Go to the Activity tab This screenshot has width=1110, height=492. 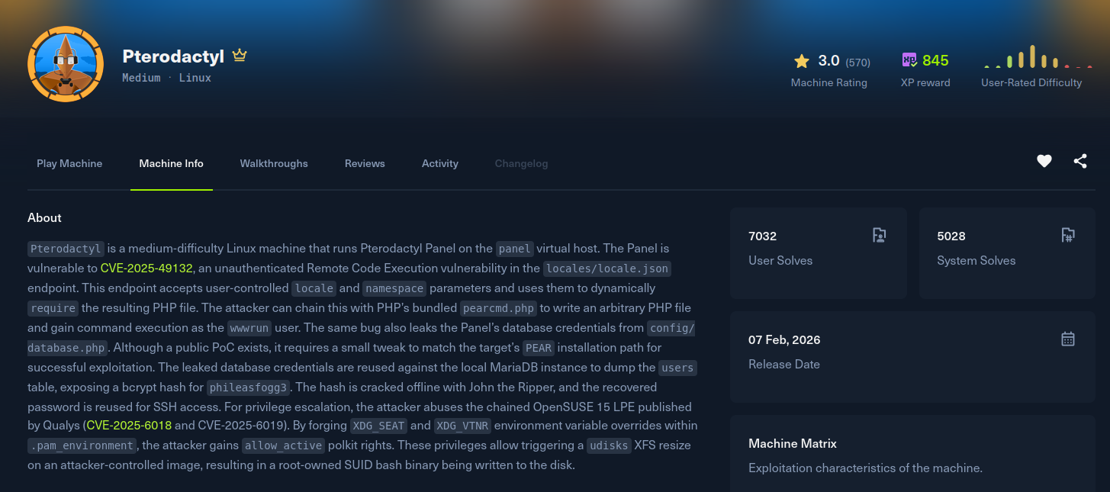point(440,163)
